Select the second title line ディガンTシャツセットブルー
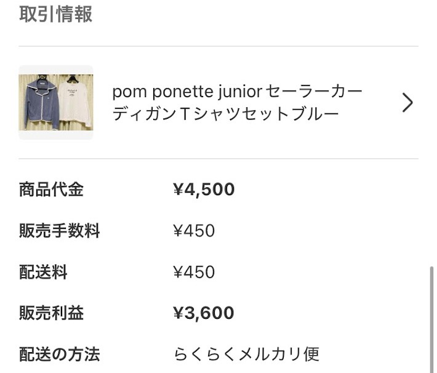 tap(225, 114)
